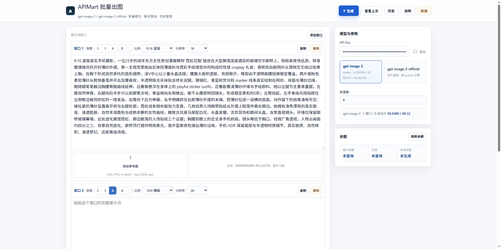Click the 窗口 2 image count field
This screenshot has height=249, width=501.
[x=125, y=190]
